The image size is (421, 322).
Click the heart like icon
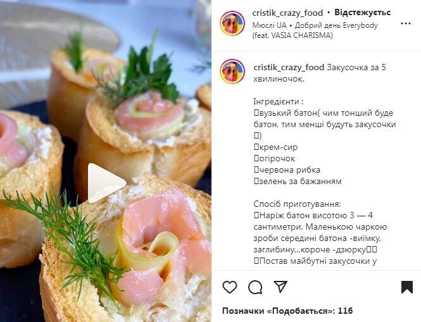pos(230,287)
